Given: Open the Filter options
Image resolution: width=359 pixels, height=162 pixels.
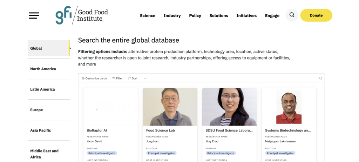Looking at the screenshot, I should pos(117,78).
